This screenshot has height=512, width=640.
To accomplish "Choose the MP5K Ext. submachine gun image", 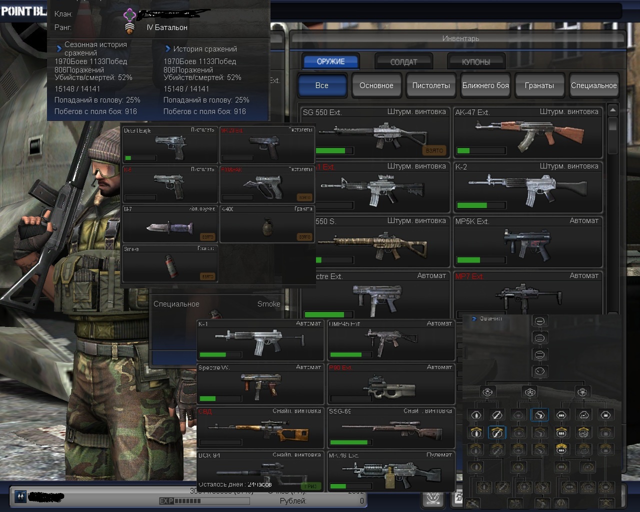I will coord(527,244).
